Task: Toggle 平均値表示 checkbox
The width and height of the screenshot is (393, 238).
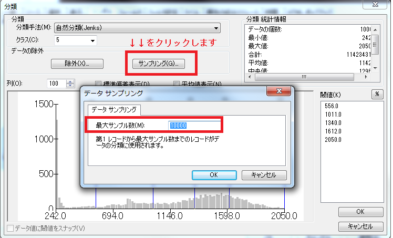Action: [x=177, y=84]
